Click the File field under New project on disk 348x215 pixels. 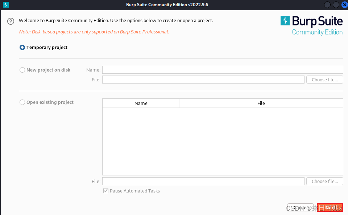[x=203, y=80]
